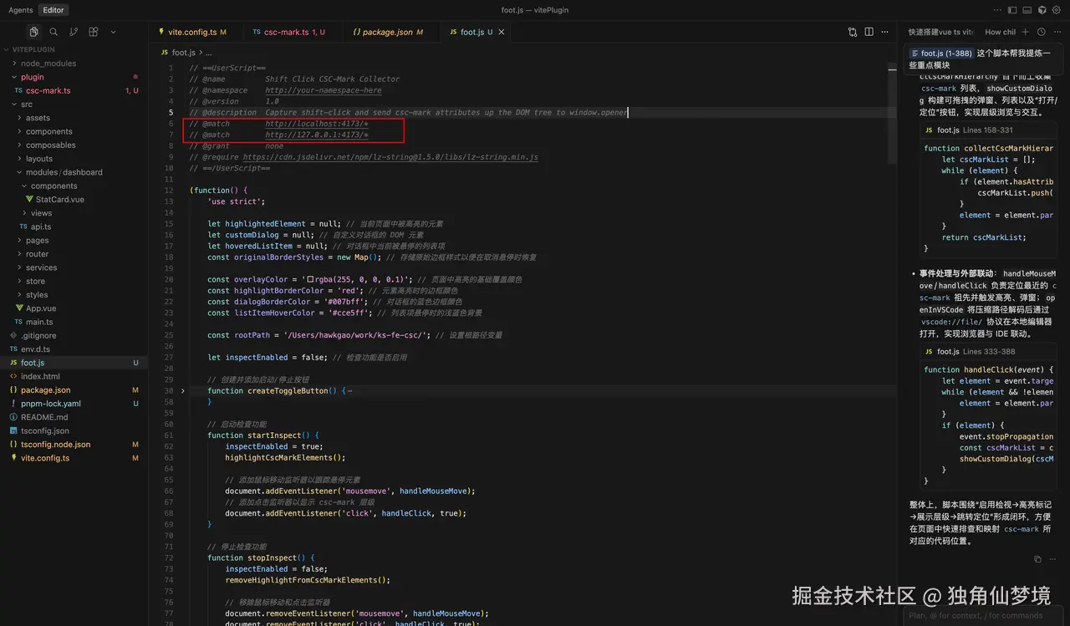
Task: Click the split editor icon
Action: (x=869, y=32)
